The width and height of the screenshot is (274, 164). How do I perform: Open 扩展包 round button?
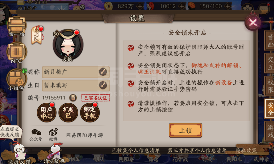tap(68, 113)
